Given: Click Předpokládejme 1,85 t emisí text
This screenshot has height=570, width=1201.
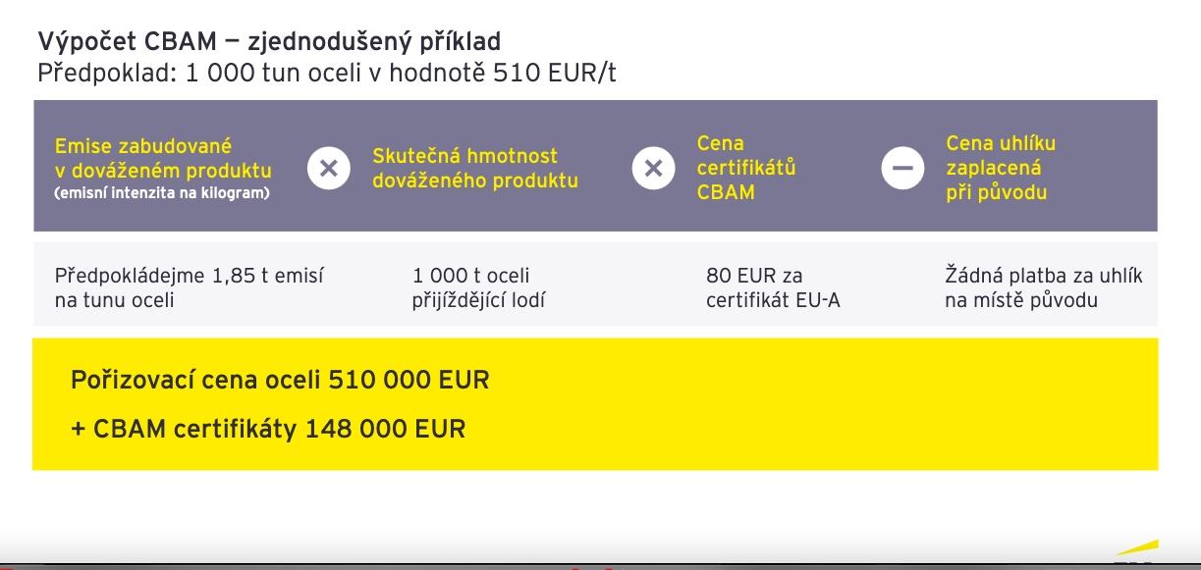Looking at the screenshot, I should [190, 287].
